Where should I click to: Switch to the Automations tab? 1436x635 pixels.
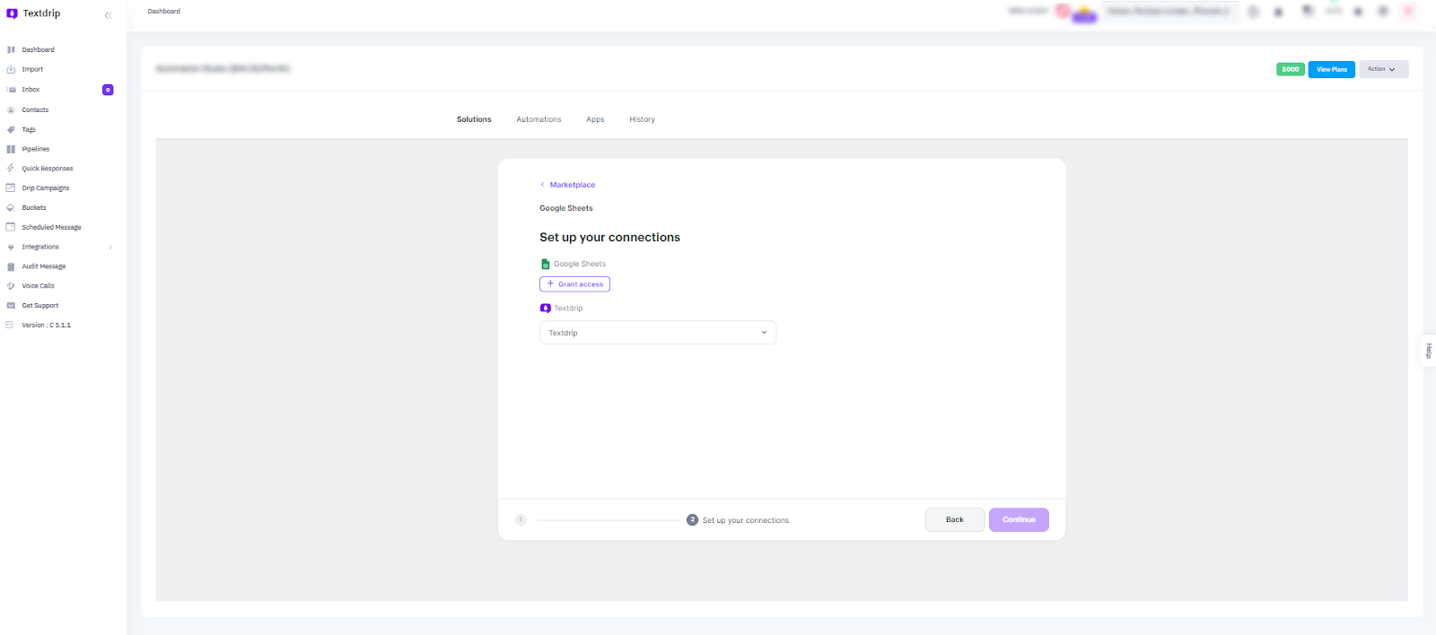pyautogui.click(x=538, y=119)
